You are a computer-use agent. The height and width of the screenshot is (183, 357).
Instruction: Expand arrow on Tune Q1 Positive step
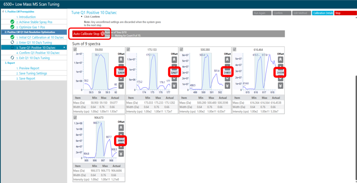click(x=64, y=48)
